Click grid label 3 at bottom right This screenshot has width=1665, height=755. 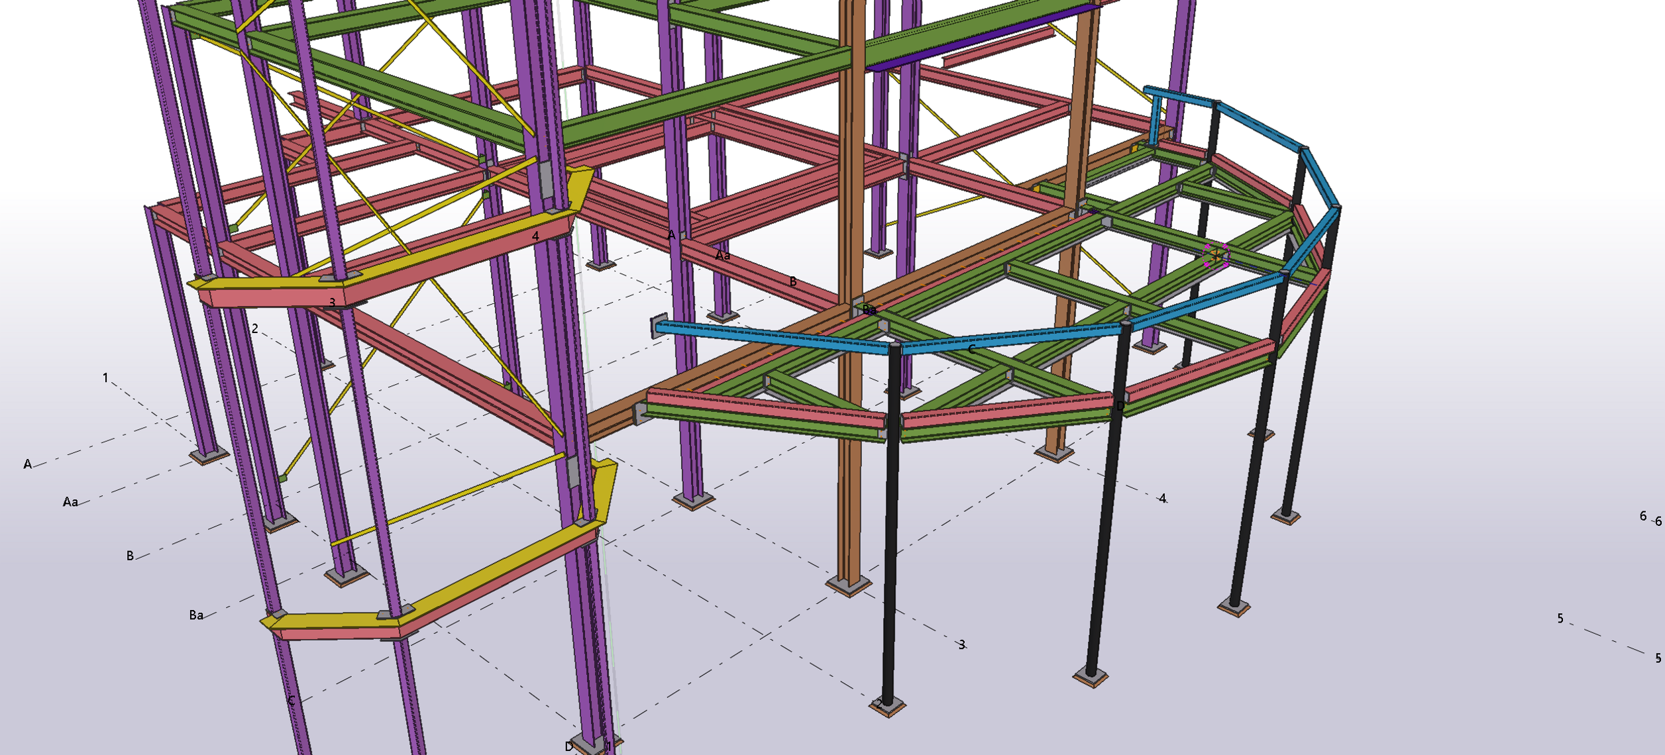click(x=961, y=644)
